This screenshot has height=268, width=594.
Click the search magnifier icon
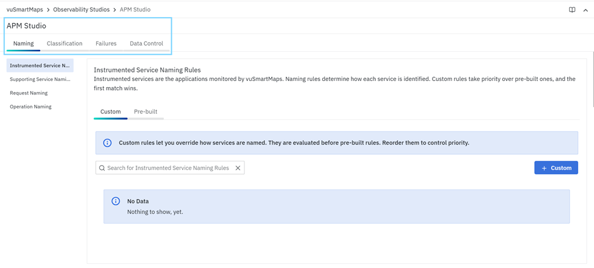[x=102, y=168]
